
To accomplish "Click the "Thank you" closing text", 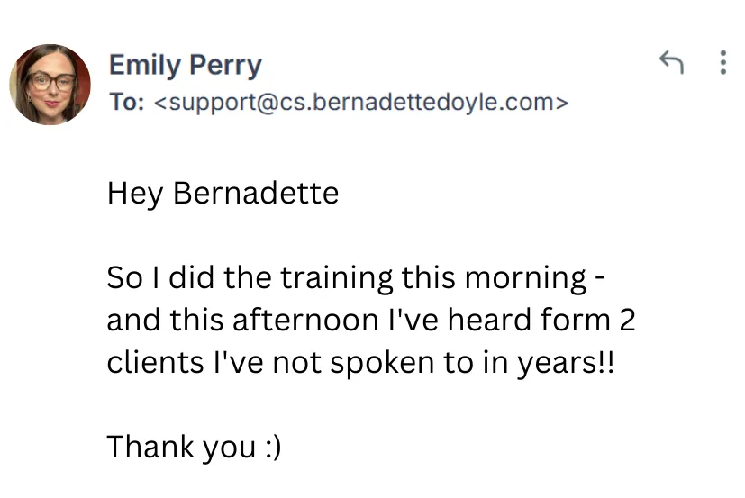I will tap(181, 448).
